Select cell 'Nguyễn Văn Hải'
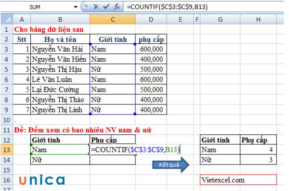This screenshot has height=191, width=289. coord(60,49)
